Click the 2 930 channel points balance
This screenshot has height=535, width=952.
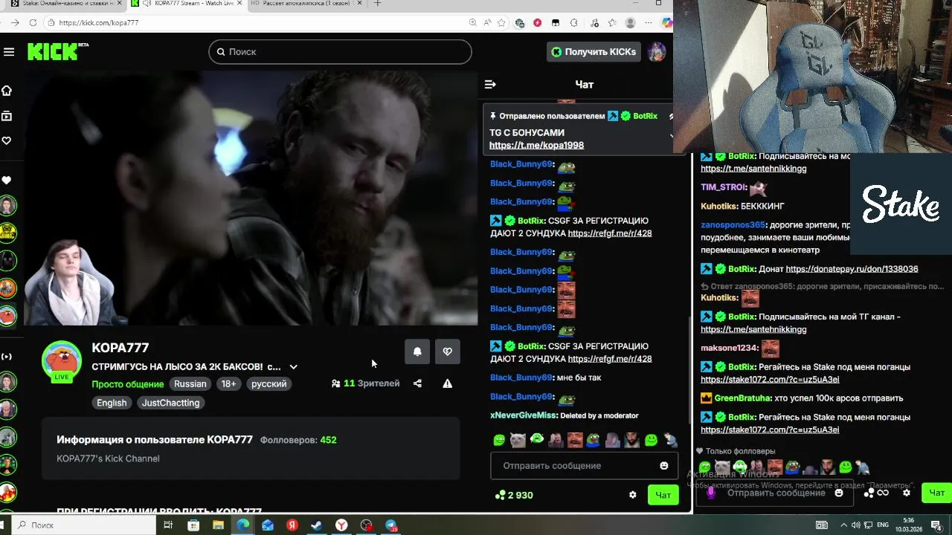coord(514,495)
